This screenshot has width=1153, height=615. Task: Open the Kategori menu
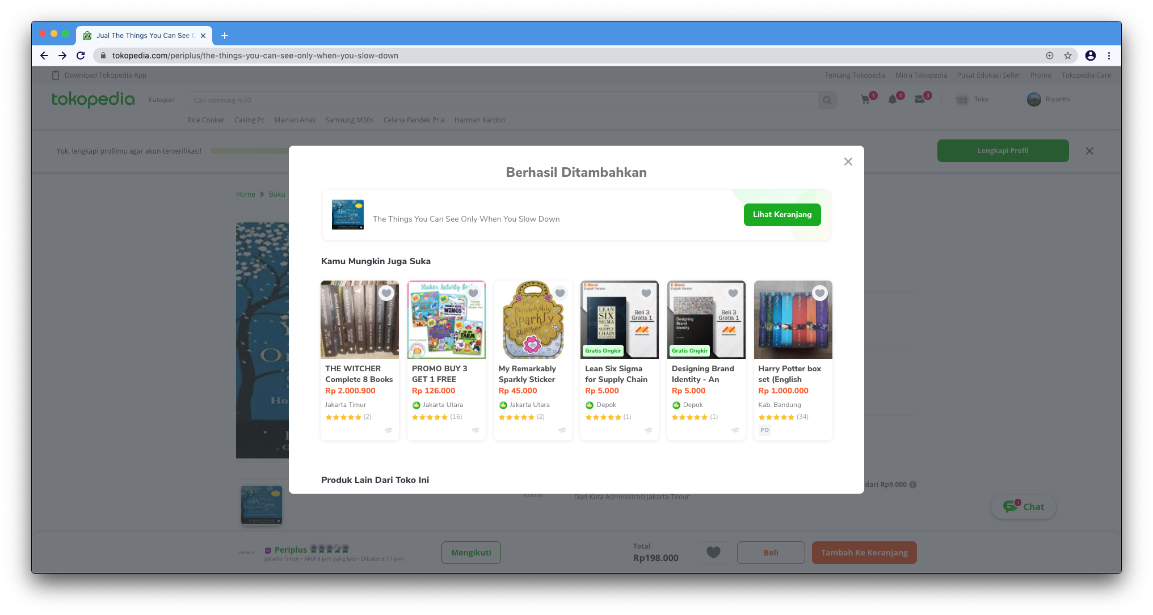(161, 100)
